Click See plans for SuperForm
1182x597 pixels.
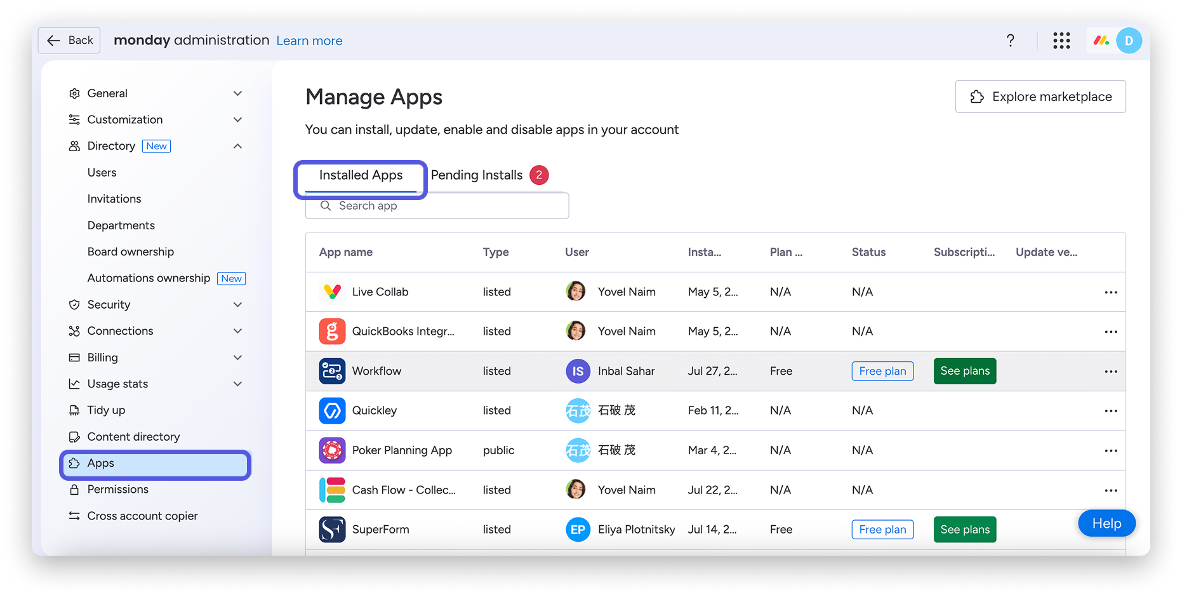pyautogui.click(x=965, y=530)
